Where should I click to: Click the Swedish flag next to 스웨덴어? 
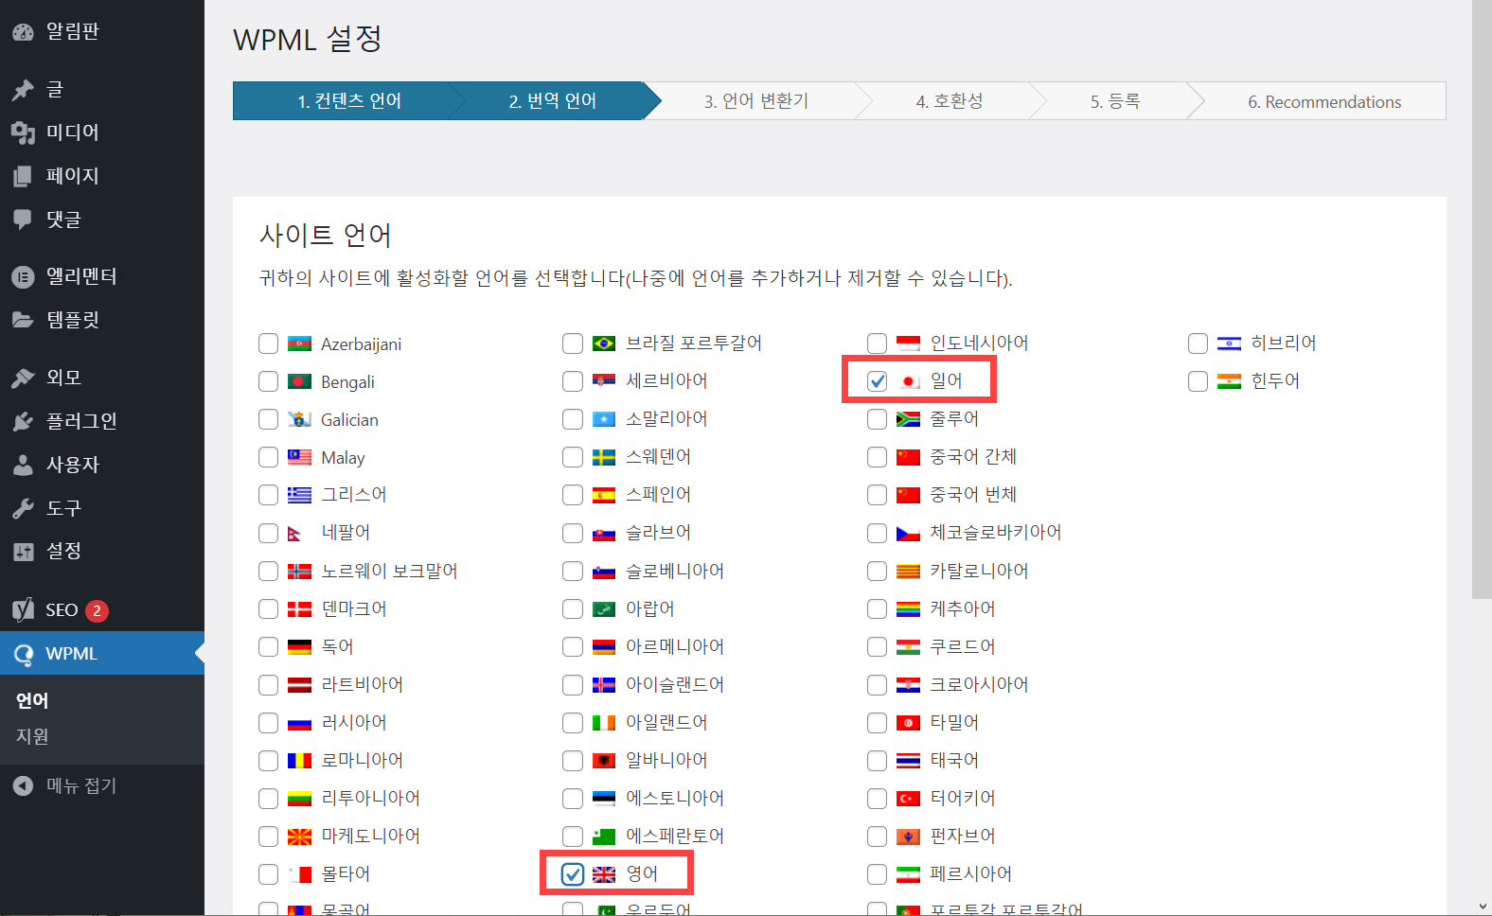pos(604,457)
